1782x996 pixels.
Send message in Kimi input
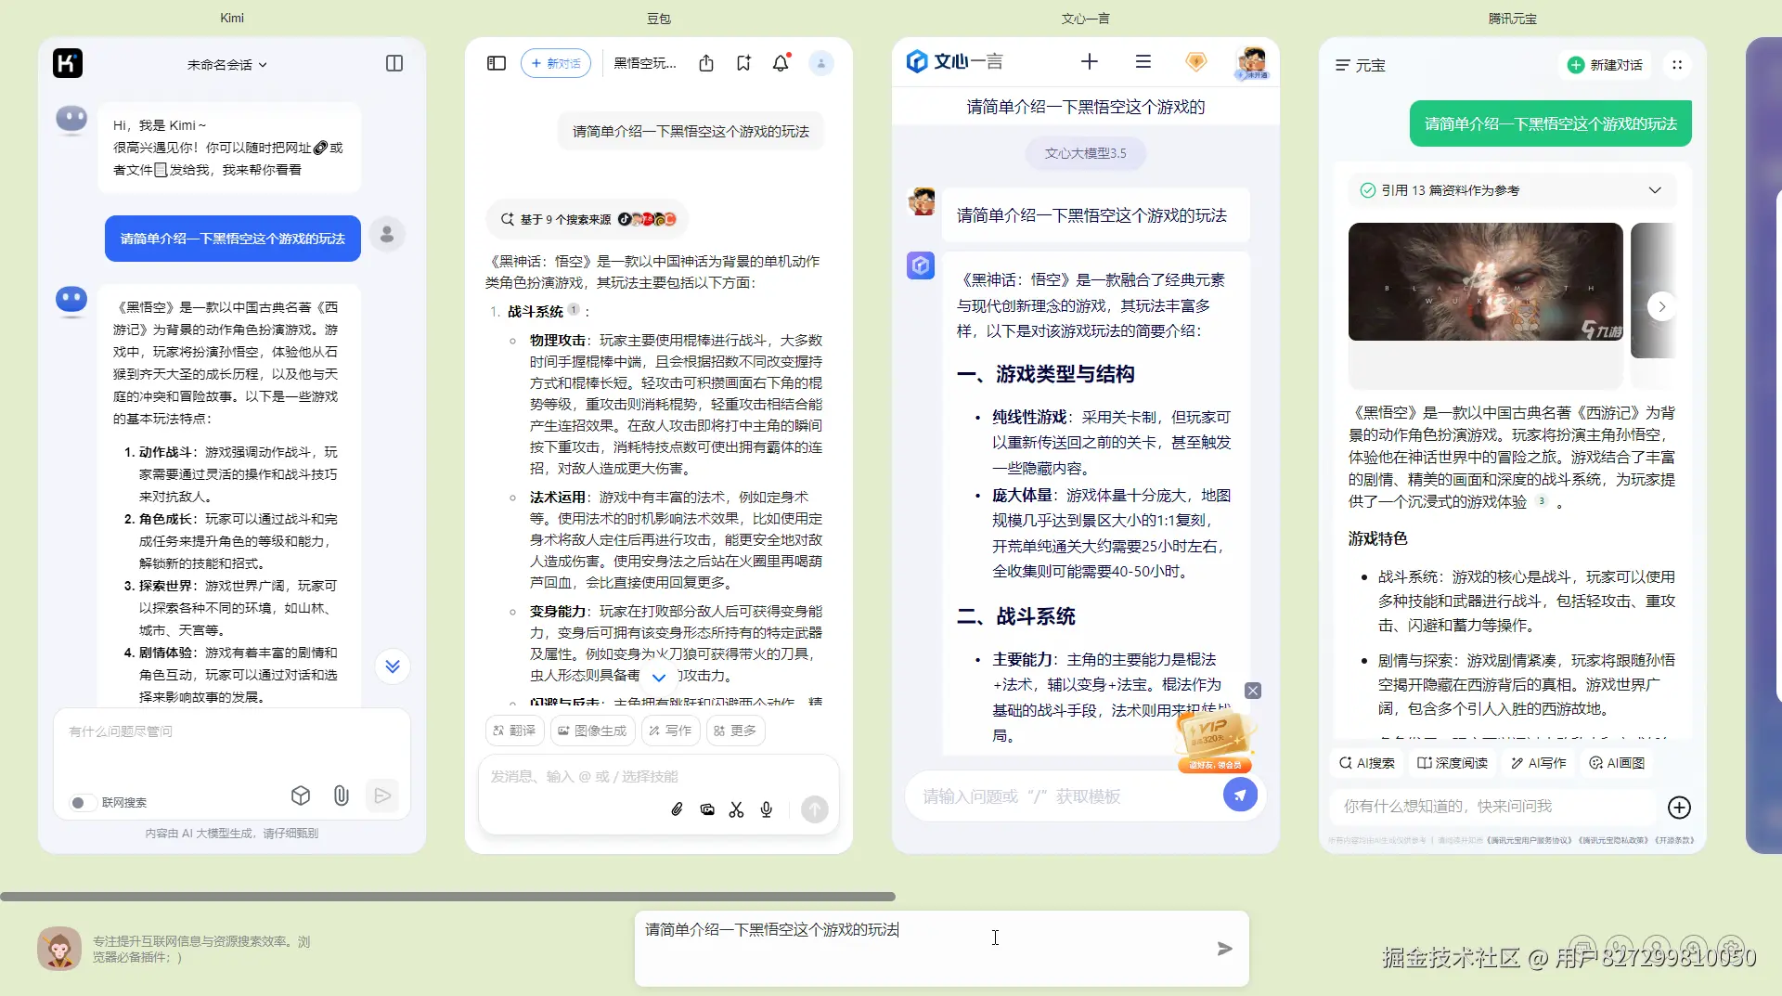pyautogui.click(x=382, y=796)
